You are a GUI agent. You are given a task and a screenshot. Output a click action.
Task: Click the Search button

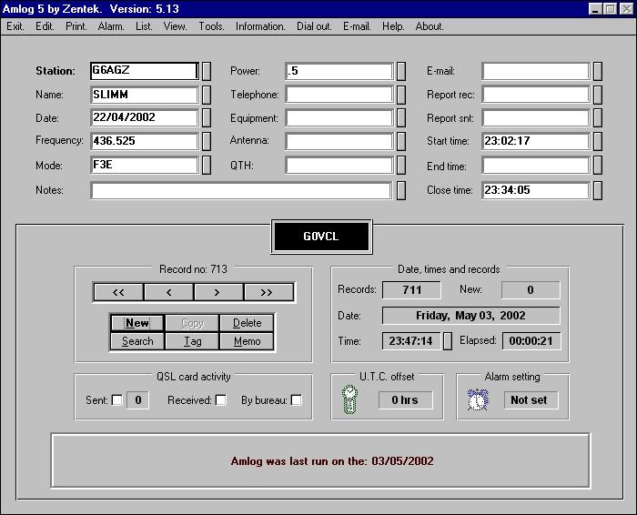[x=137, y=341]
